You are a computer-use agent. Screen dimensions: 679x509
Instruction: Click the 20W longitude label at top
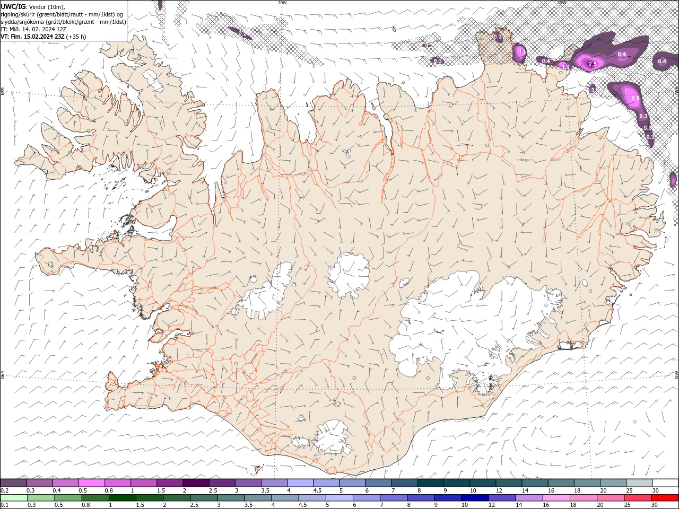click(x=282, y=3)
